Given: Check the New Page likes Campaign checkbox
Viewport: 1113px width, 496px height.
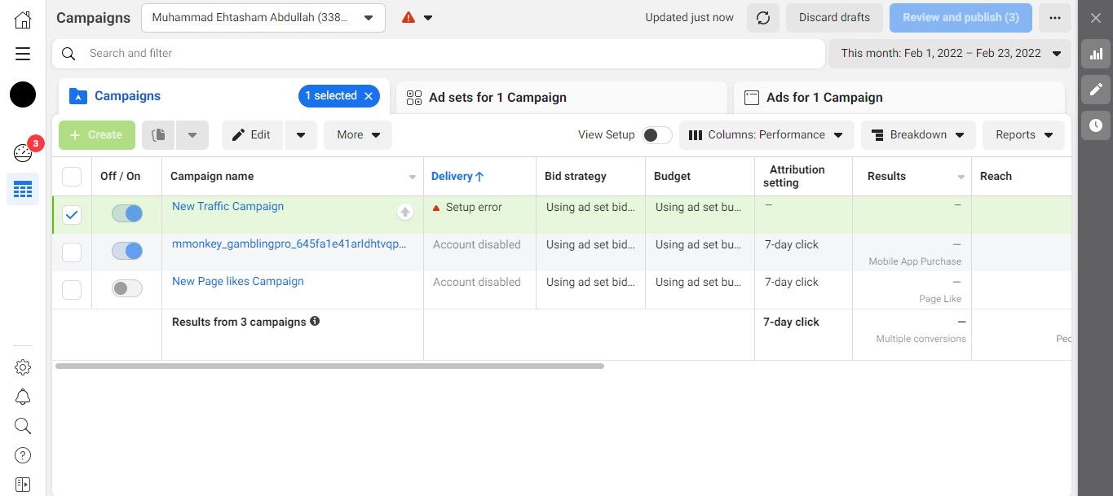Looking at the screenshot, I should coord(72,290).
